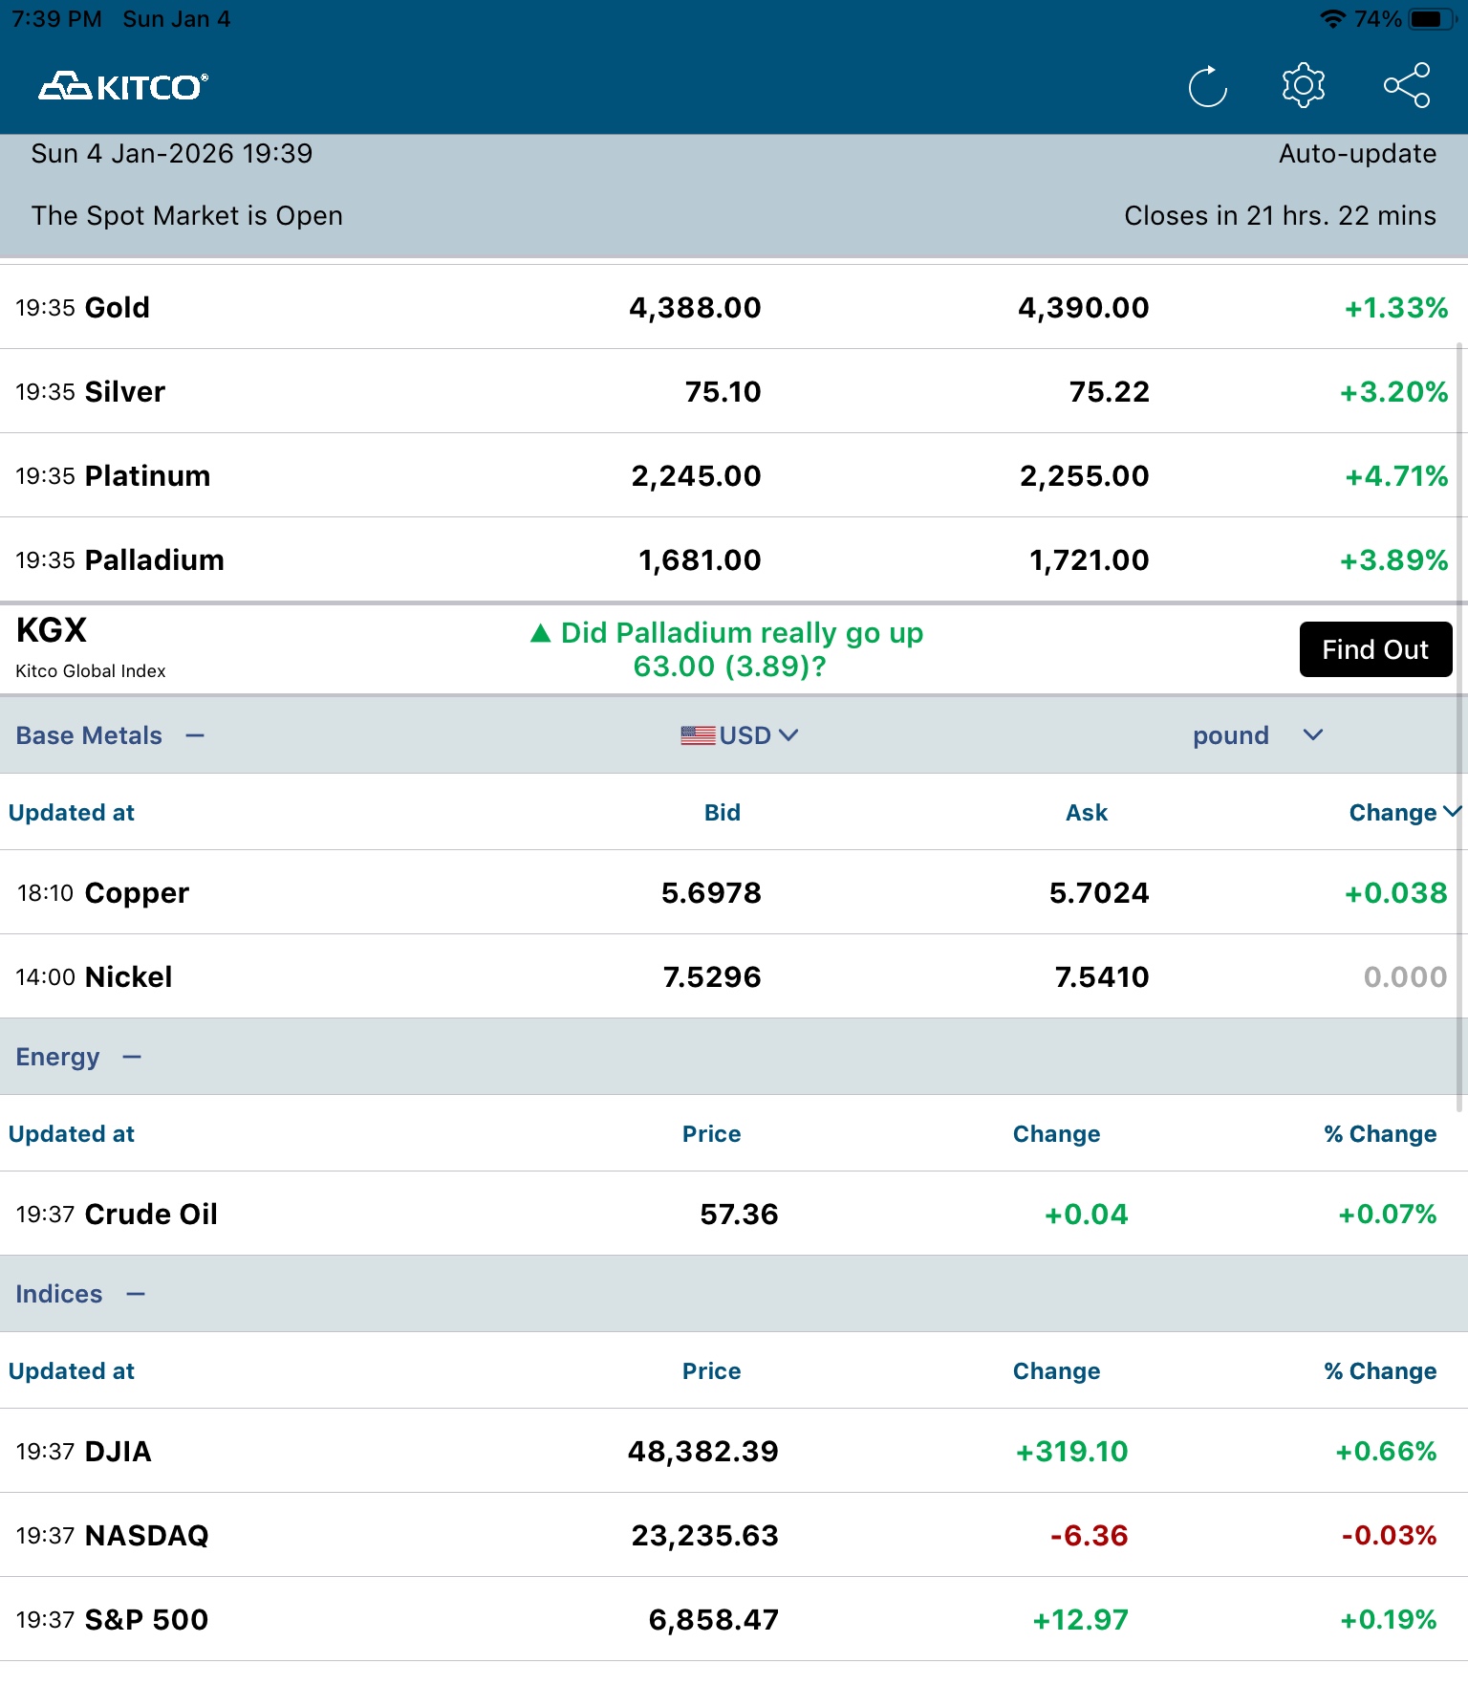Viewport: 1468px width, 1686px height.
Task: Select the Crude Oil row name
Action: point(151,1215)
